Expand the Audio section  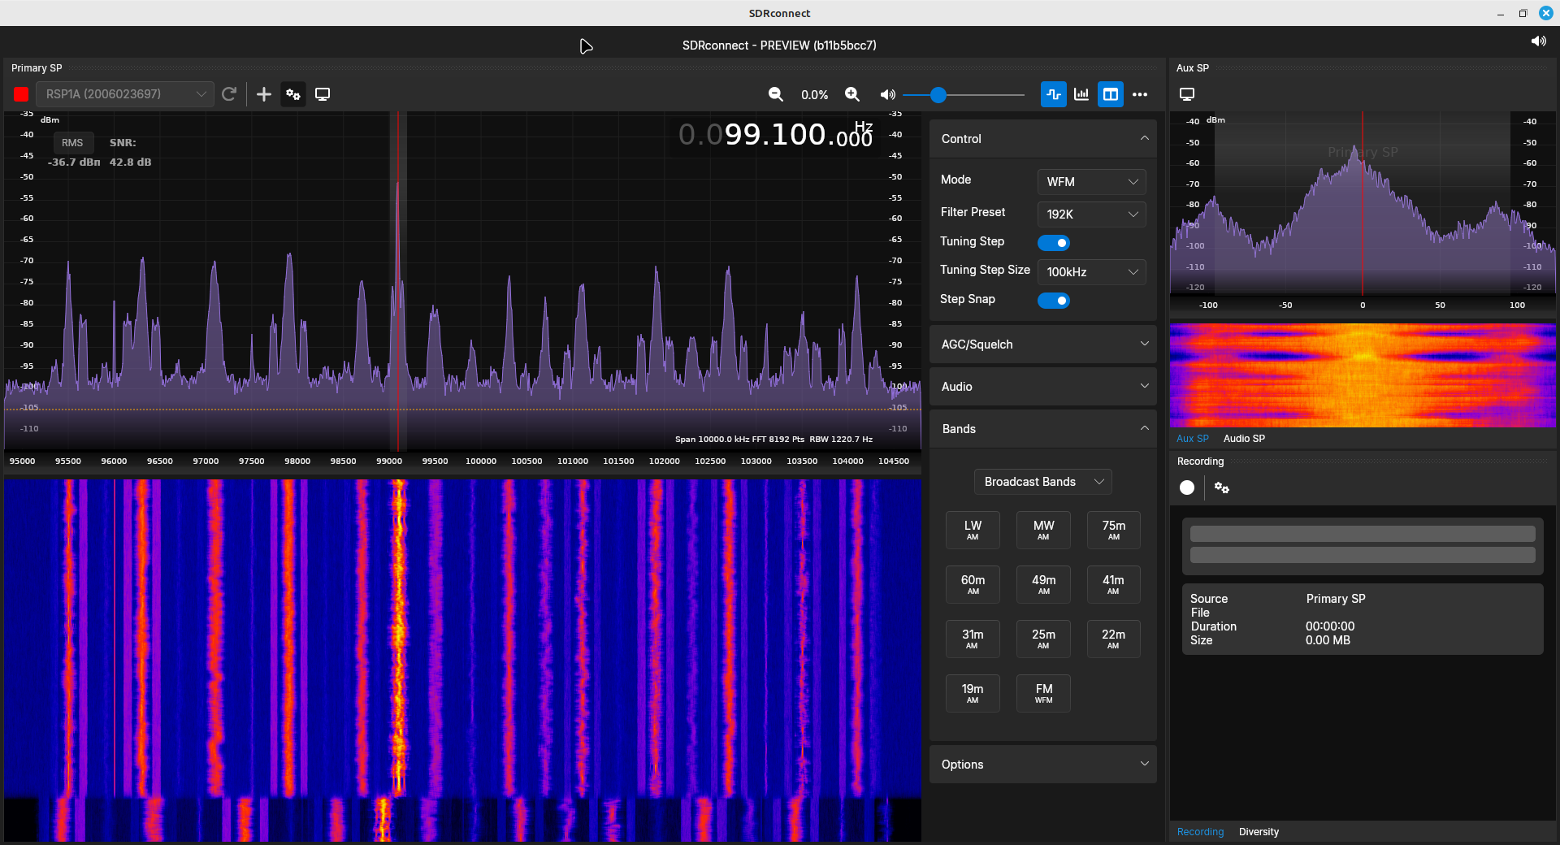1043,387
